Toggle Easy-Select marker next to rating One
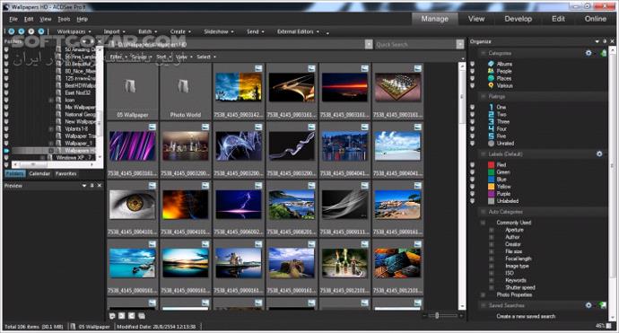Viewport: 619px width, 333px height. point(473,107)
